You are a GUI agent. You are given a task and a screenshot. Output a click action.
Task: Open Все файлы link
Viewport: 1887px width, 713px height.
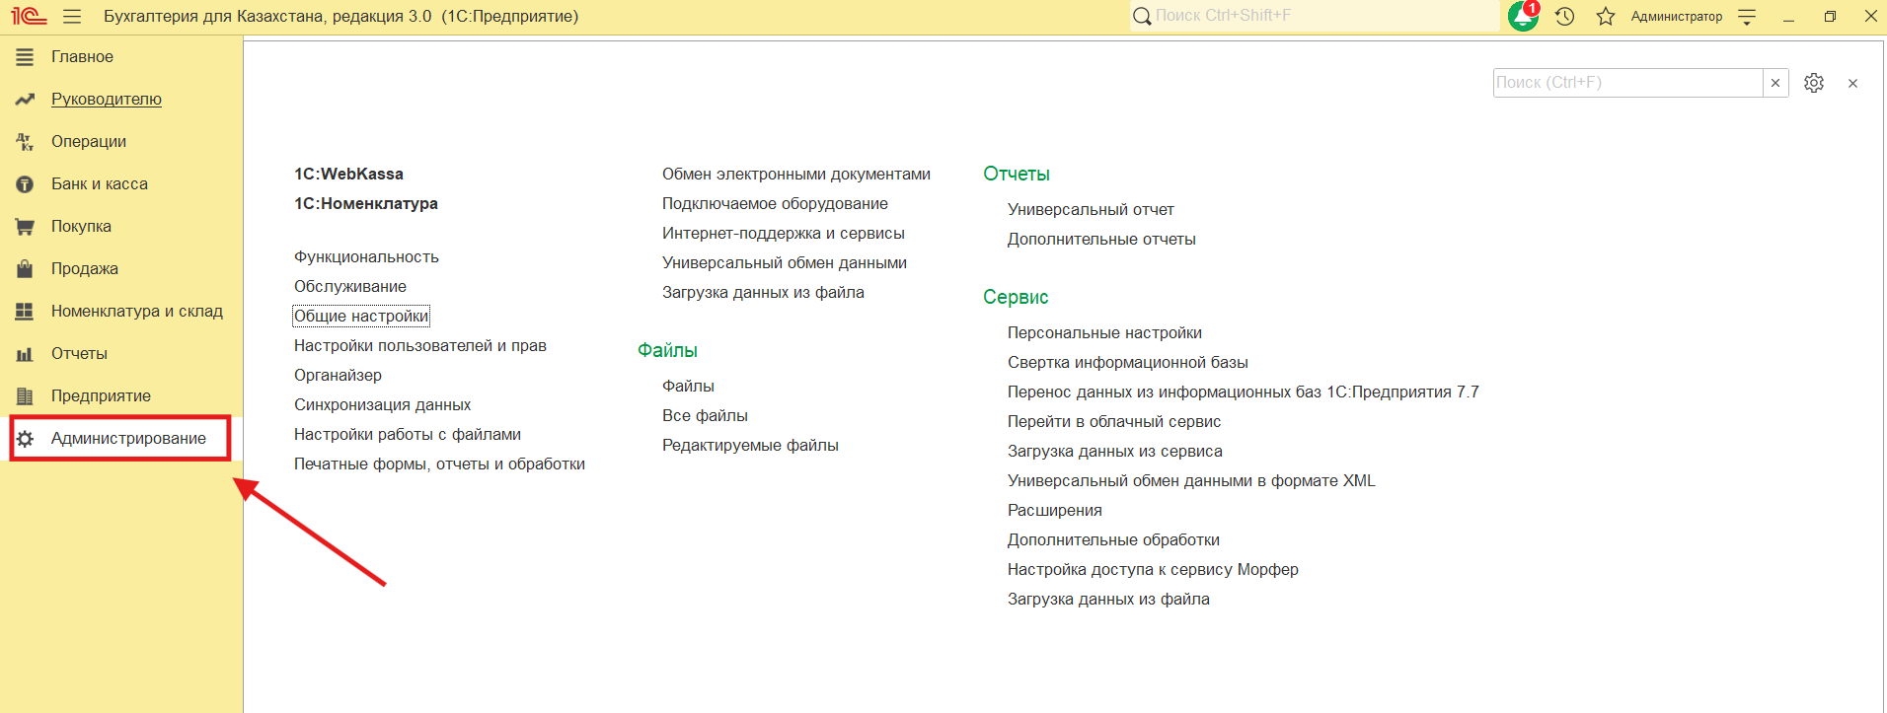(x=705, y=416)
